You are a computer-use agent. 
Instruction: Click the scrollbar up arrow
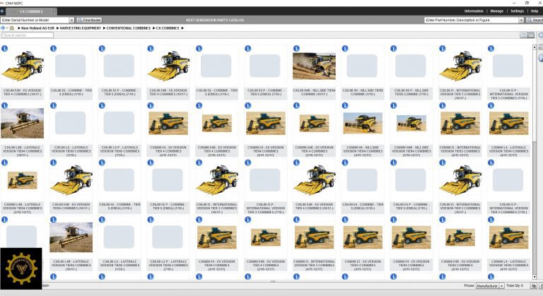[x=535, y=47]
